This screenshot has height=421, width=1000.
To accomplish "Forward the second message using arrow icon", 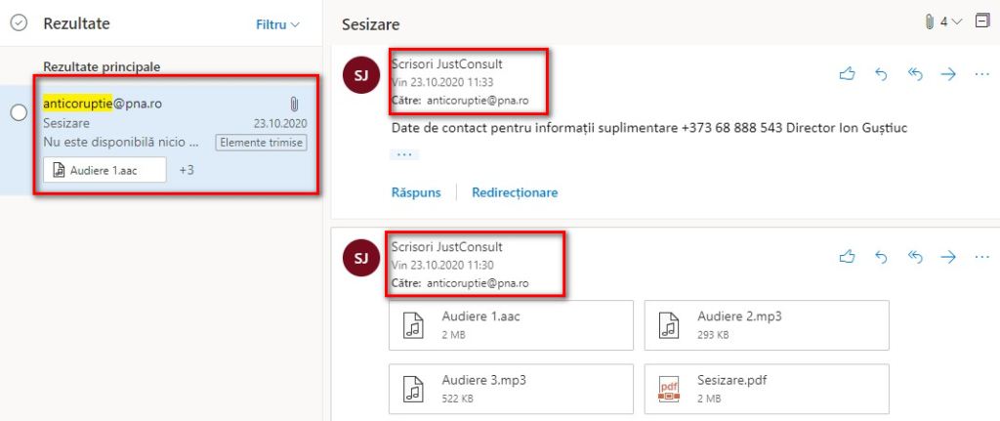I will coord(947,257).
